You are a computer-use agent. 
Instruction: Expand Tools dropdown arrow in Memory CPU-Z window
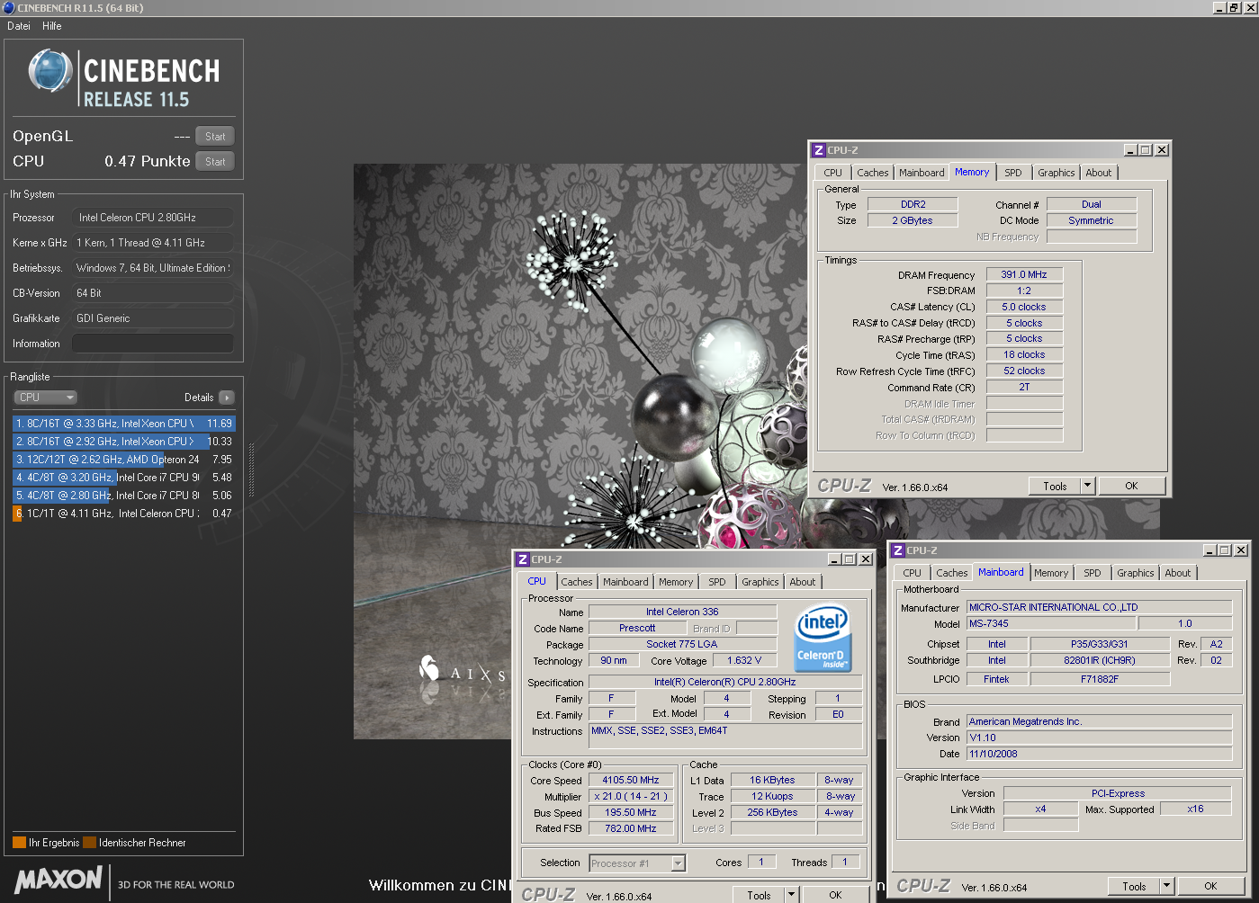tap(1087, 486)
